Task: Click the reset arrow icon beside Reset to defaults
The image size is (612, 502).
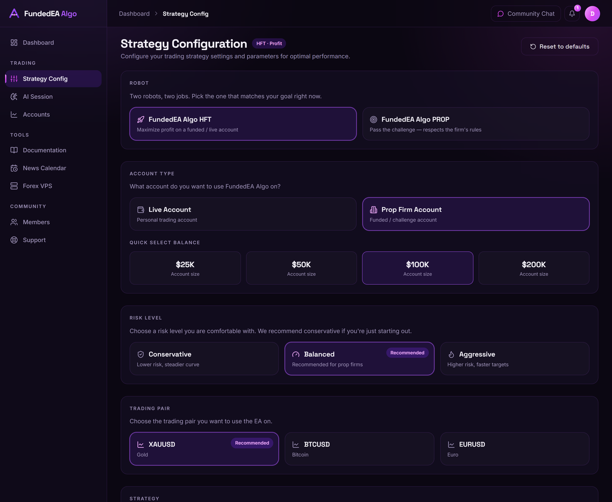Action: click(x=533, y=46)
